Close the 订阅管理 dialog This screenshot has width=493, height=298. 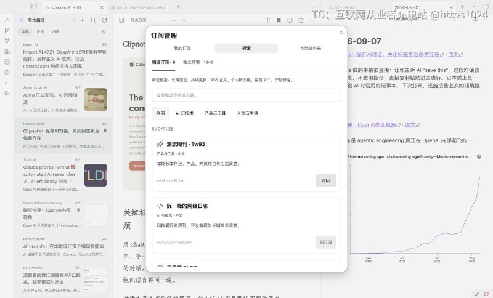(341, 32)
